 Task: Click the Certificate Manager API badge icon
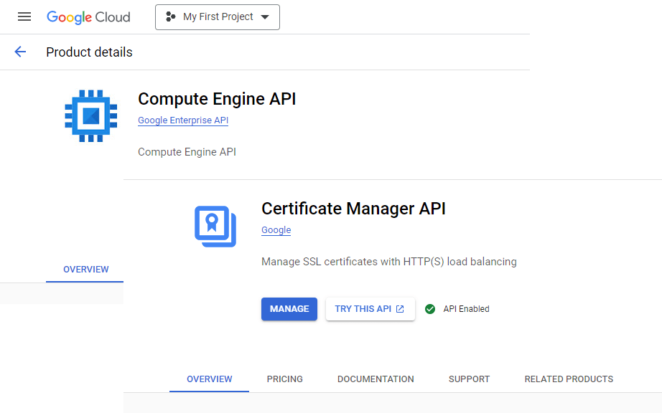[x=215, y=227]
